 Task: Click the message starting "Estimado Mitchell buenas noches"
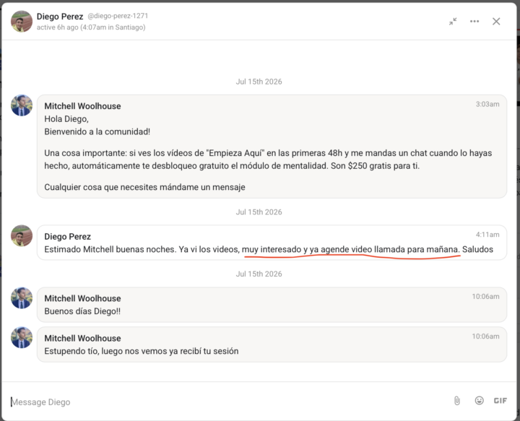point(269,249)
